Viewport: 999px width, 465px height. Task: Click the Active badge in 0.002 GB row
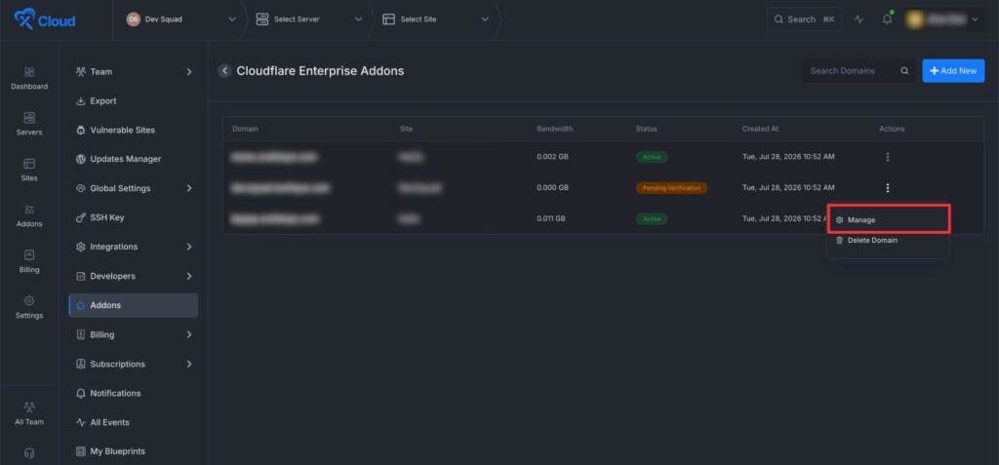click(652, 157)
